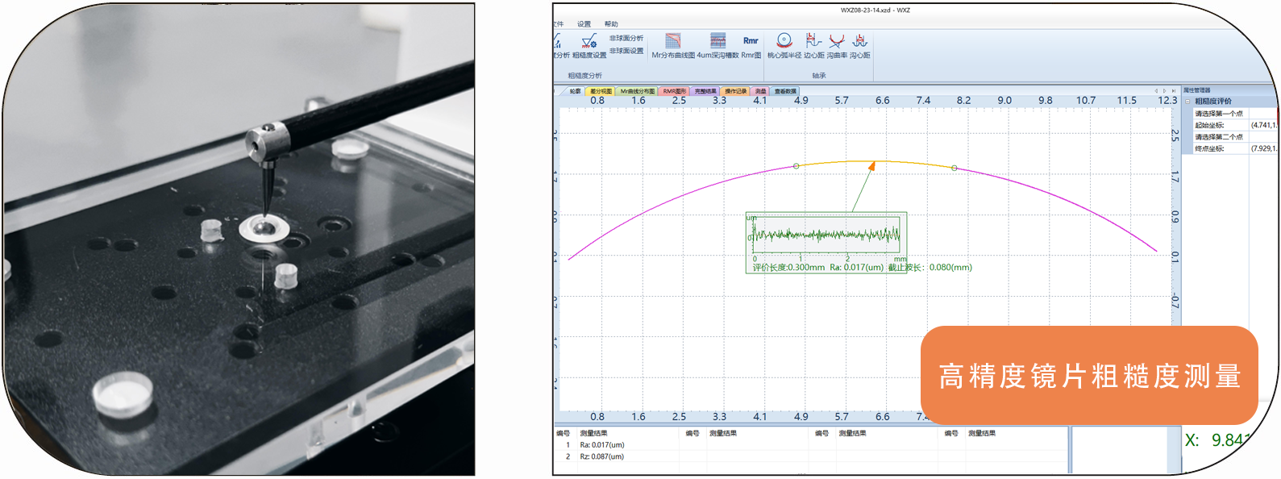Select the 4um深沟槽数 tool icon
Viewport: 1281px width, 479px height.
coord(717,45)
